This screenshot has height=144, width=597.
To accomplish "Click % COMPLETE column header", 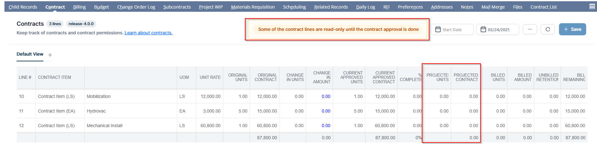I will pyautogui.click(x=411, y=77).
